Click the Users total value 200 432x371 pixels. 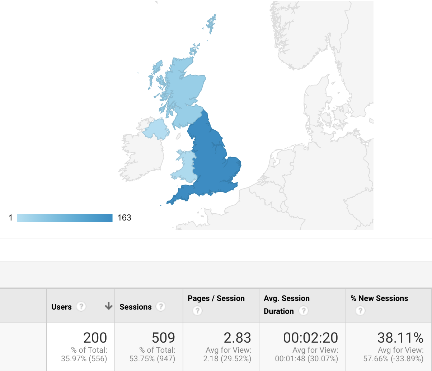(95, 338)
